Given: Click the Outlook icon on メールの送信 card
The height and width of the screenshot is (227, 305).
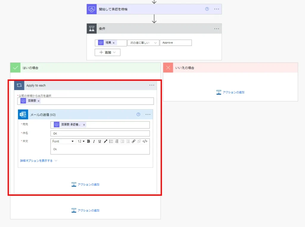Looking at the screenshot, I should (23, 114).
